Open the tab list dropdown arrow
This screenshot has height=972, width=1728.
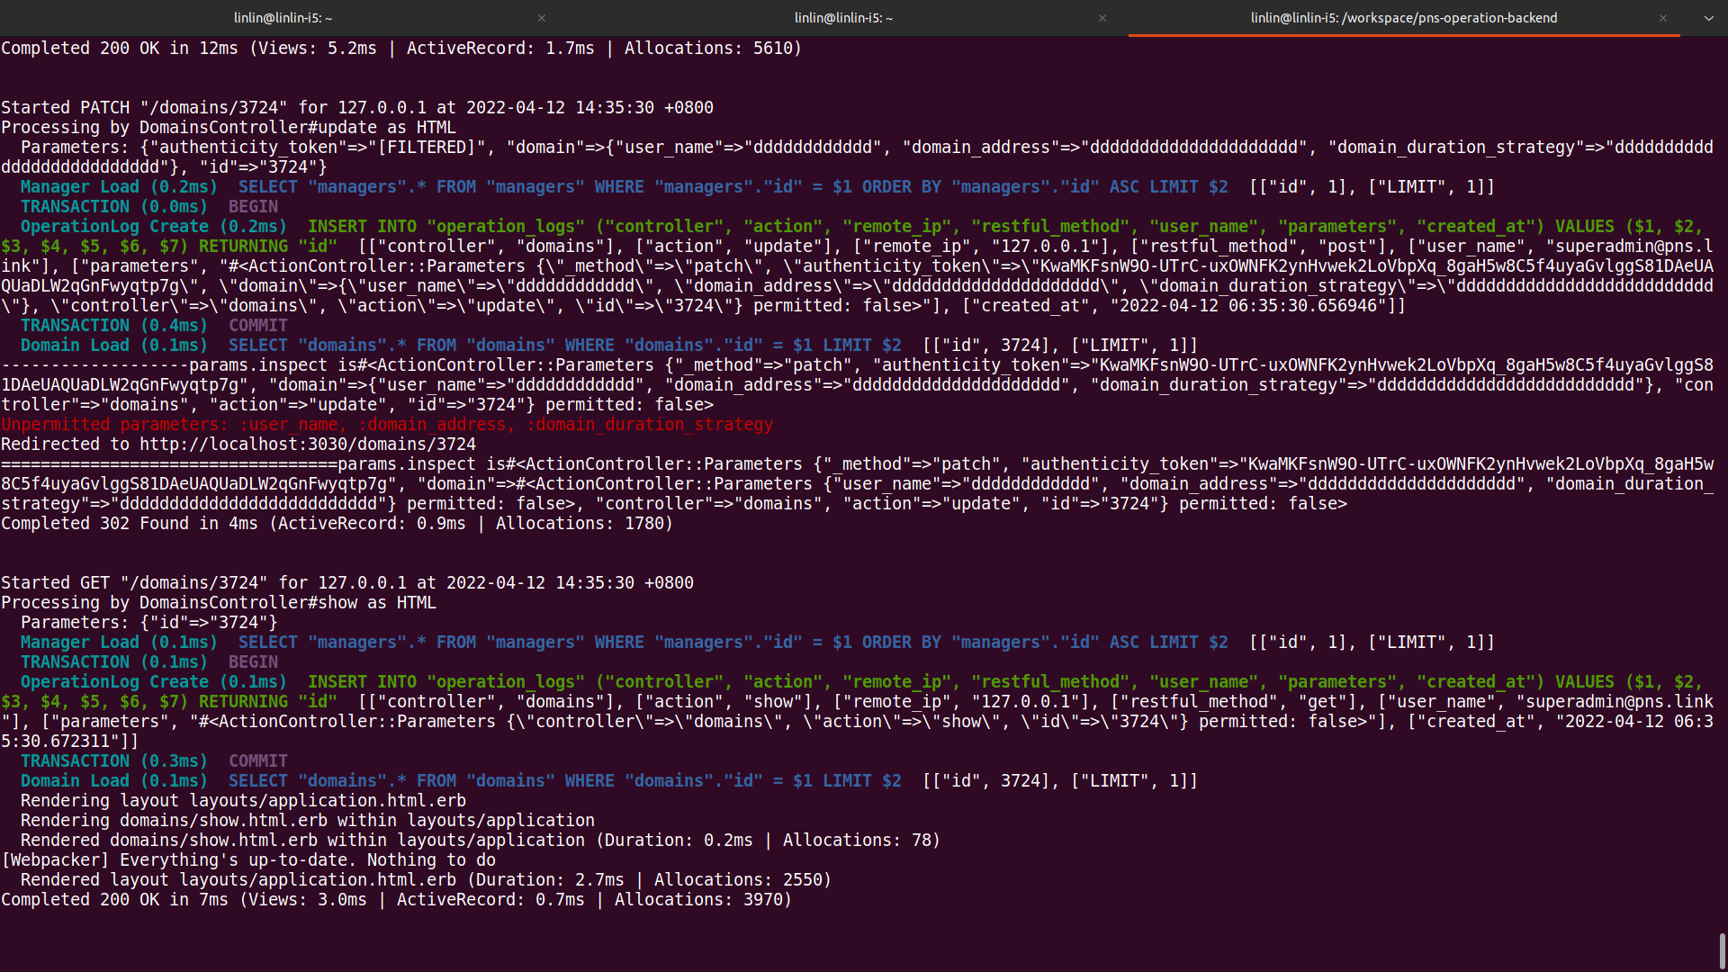(1708, 18)
